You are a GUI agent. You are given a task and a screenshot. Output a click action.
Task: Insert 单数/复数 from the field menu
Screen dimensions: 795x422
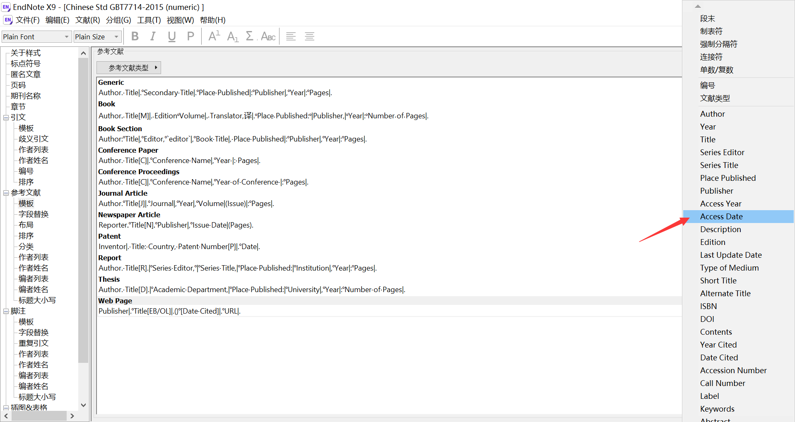coord(738,70)
